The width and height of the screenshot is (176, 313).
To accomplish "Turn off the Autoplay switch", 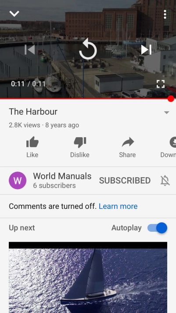I will coord(157,228).
